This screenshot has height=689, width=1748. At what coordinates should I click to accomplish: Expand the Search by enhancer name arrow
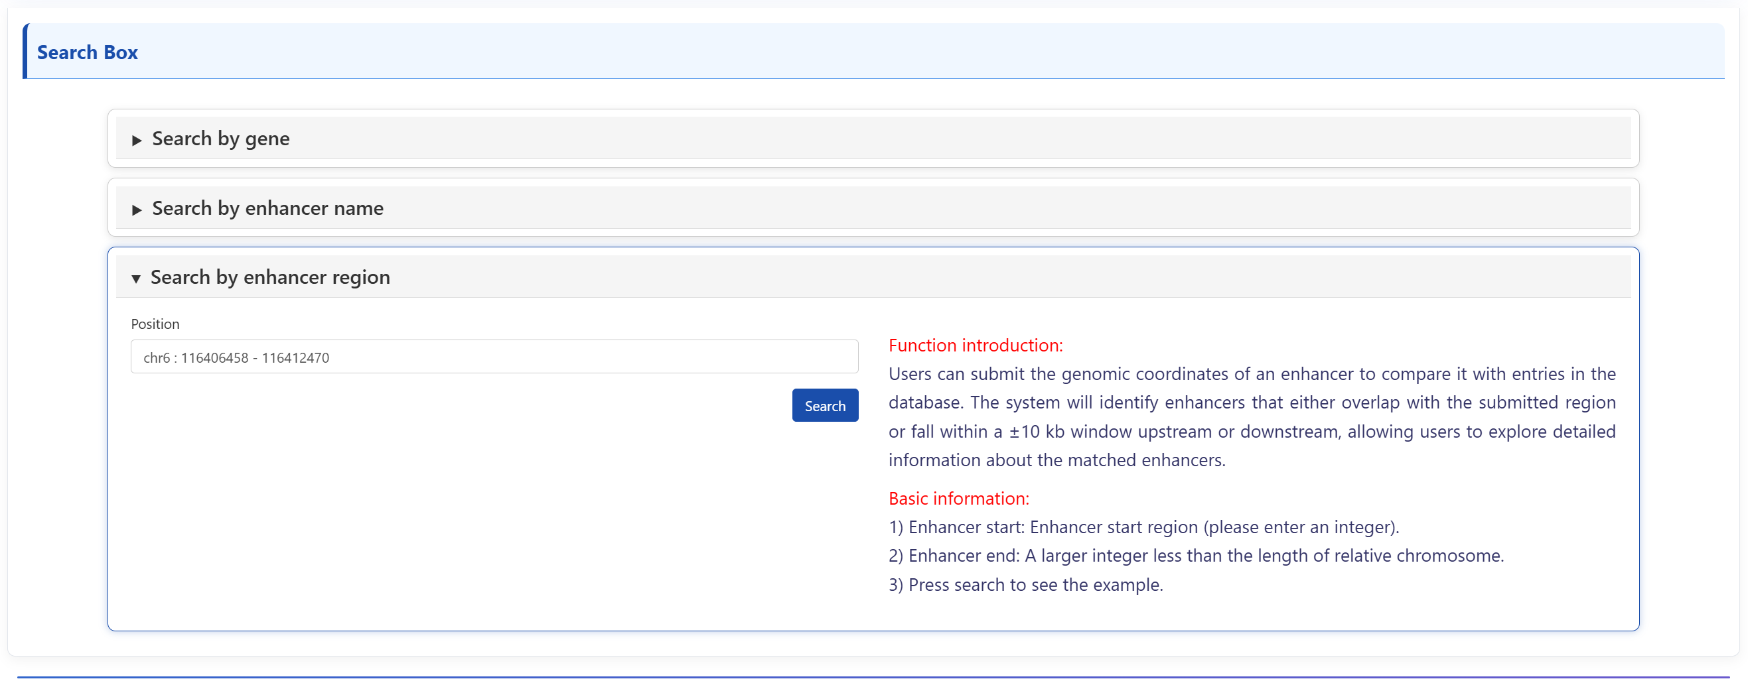[x=137, y=210]
